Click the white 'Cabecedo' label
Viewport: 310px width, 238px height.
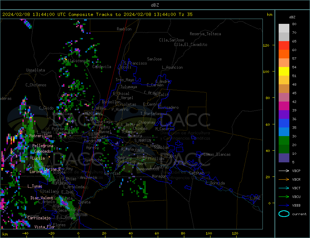click(42, 151)
